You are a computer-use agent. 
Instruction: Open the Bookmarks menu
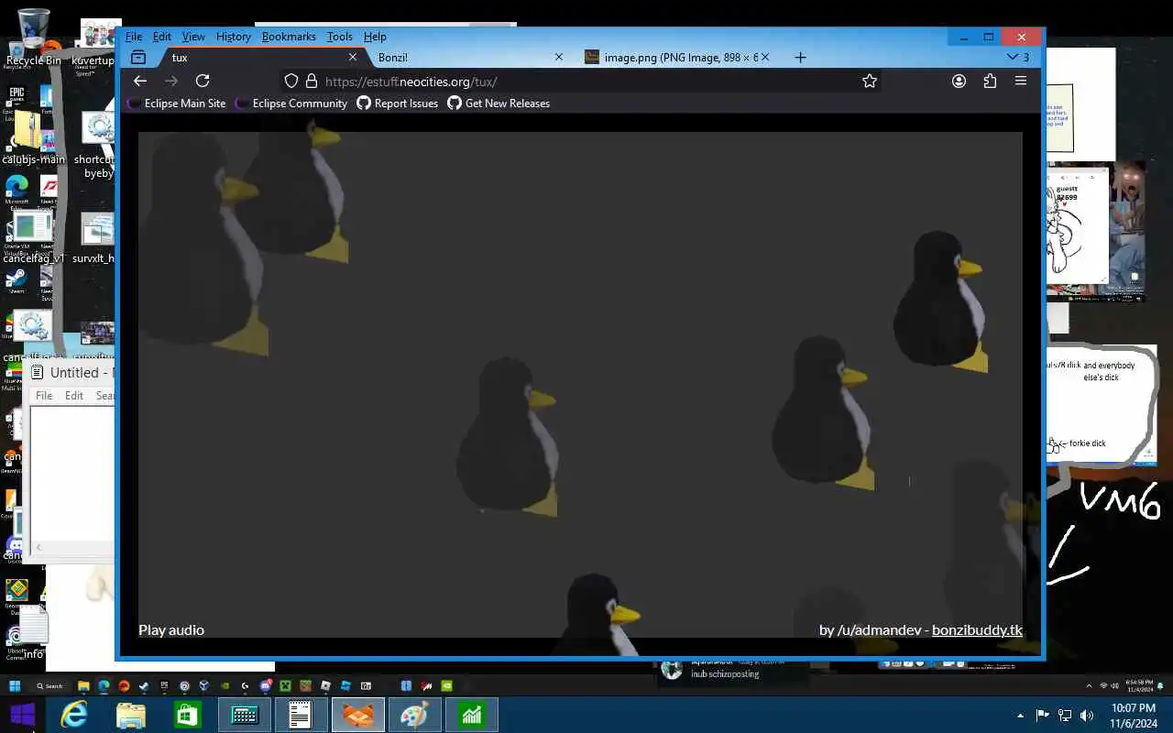[289, 37]
